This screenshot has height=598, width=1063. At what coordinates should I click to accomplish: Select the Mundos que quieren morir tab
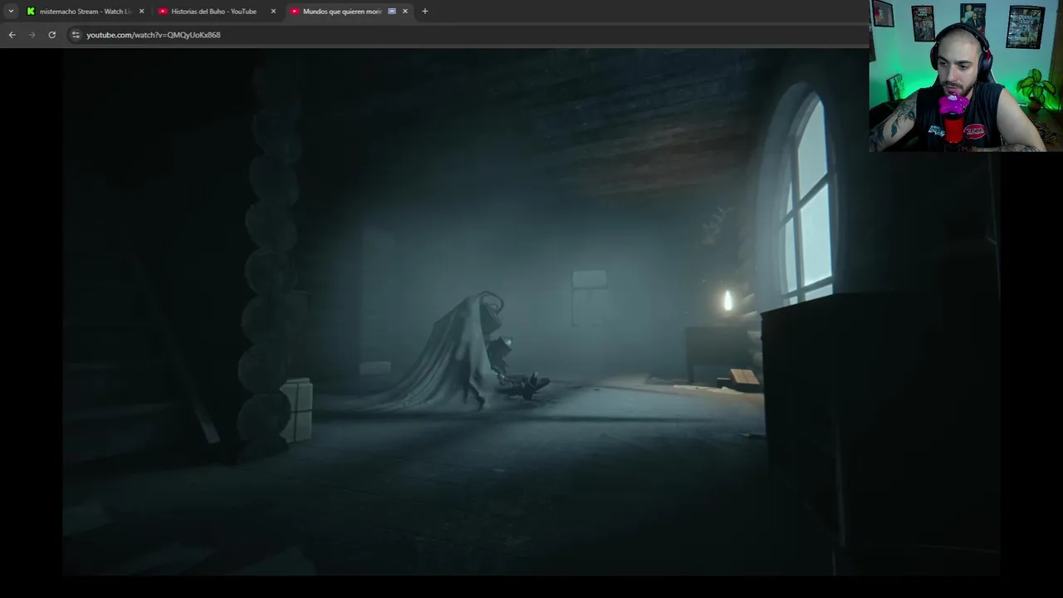(349, 11)
